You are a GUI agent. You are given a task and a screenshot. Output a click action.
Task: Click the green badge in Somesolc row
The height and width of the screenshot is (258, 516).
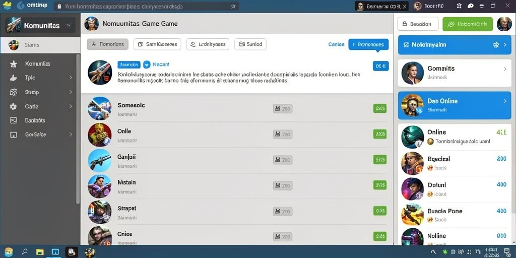(380, 108)
